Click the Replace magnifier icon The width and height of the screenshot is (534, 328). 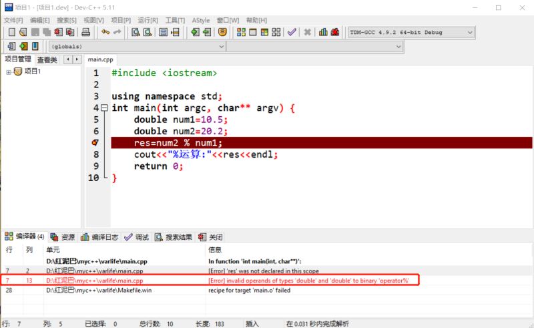coord(148,32)
